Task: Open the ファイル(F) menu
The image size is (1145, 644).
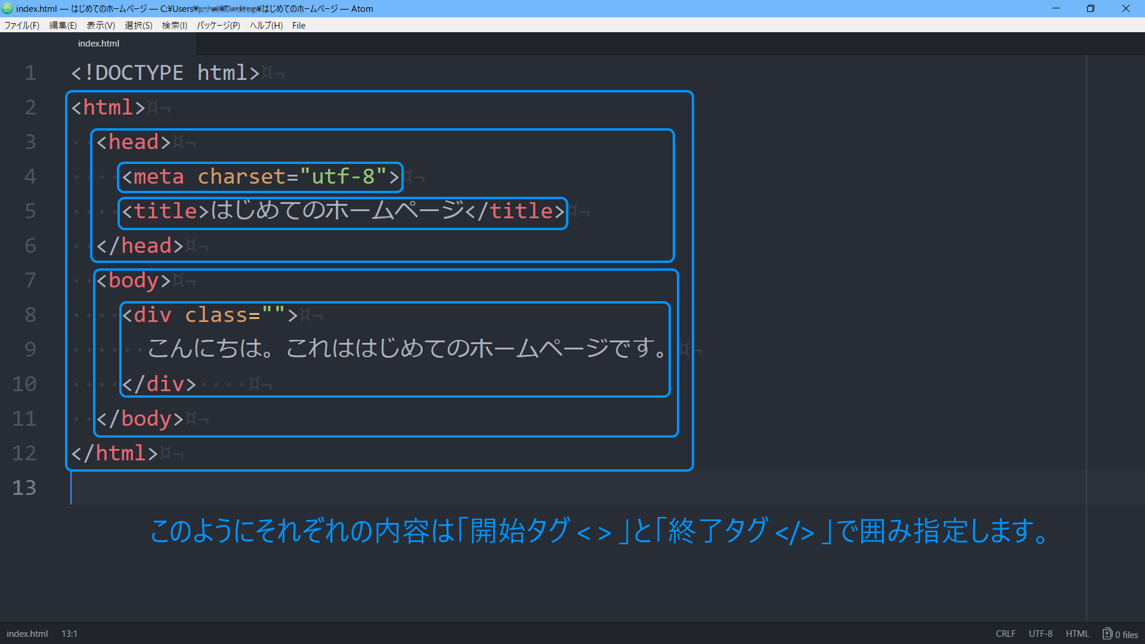Action: tap(21, 25)
